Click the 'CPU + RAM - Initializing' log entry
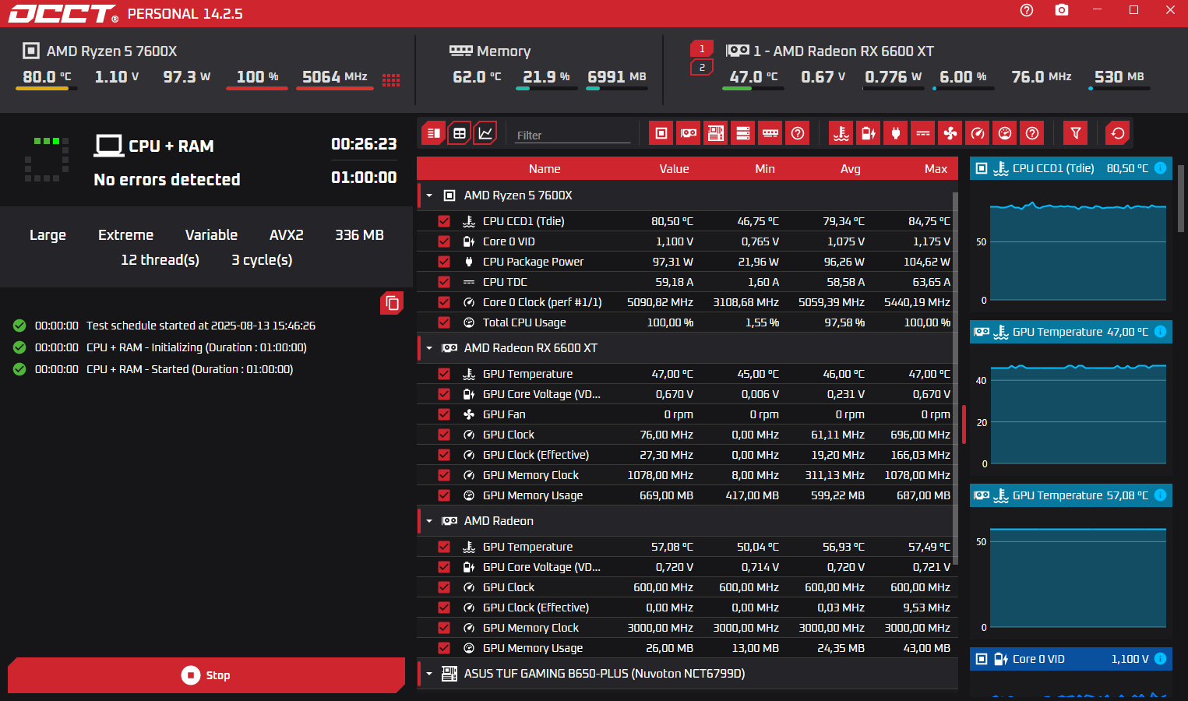The width and height of the screenshot is (1188, 701). click(196, 347)
